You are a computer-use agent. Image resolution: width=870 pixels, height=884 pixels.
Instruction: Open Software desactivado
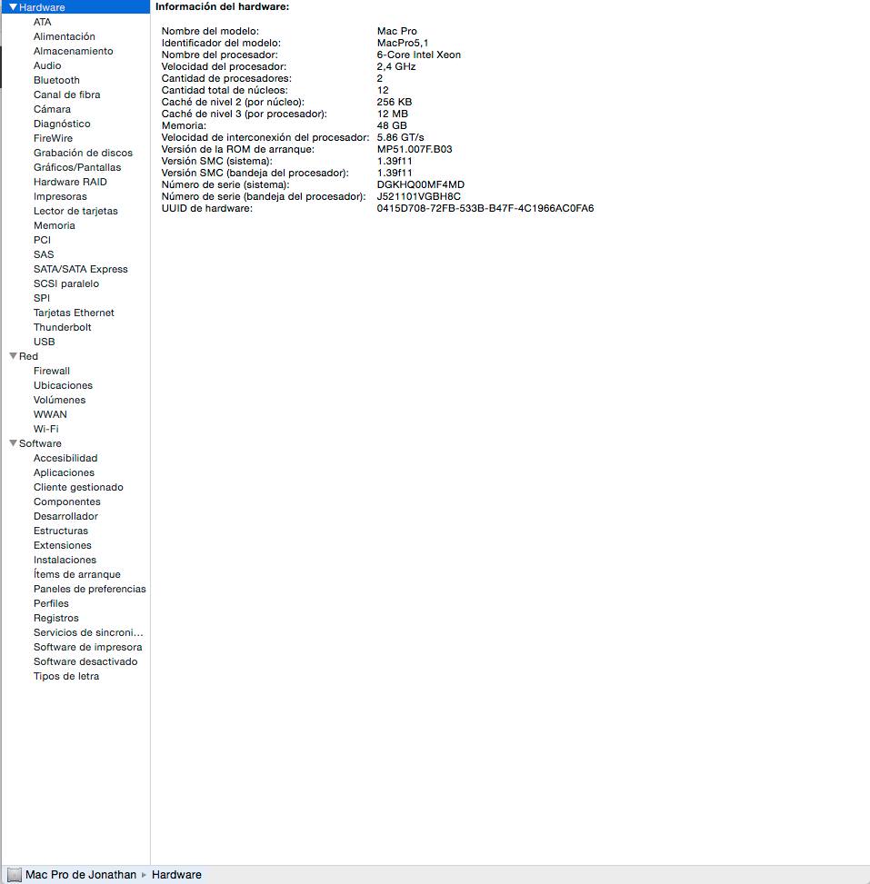tap(85, 662)
